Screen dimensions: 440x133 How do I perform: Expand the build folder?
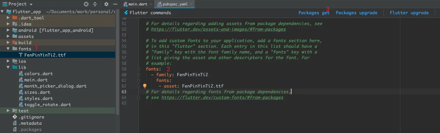coord(8,43)
